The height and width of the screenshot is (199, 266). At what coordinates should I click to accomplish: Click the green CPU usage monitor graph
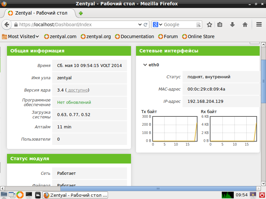227,195
